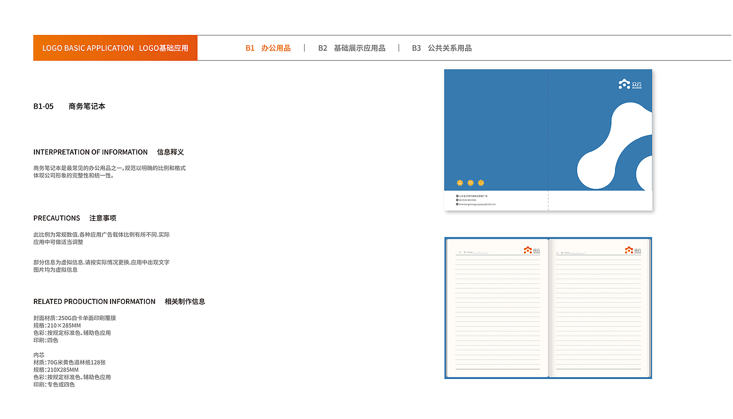This screenshot has height=419, width=733.
Task: Click the inner spec 规格:210X285MM
Action: pyautogui.click(x=56, y=370)
